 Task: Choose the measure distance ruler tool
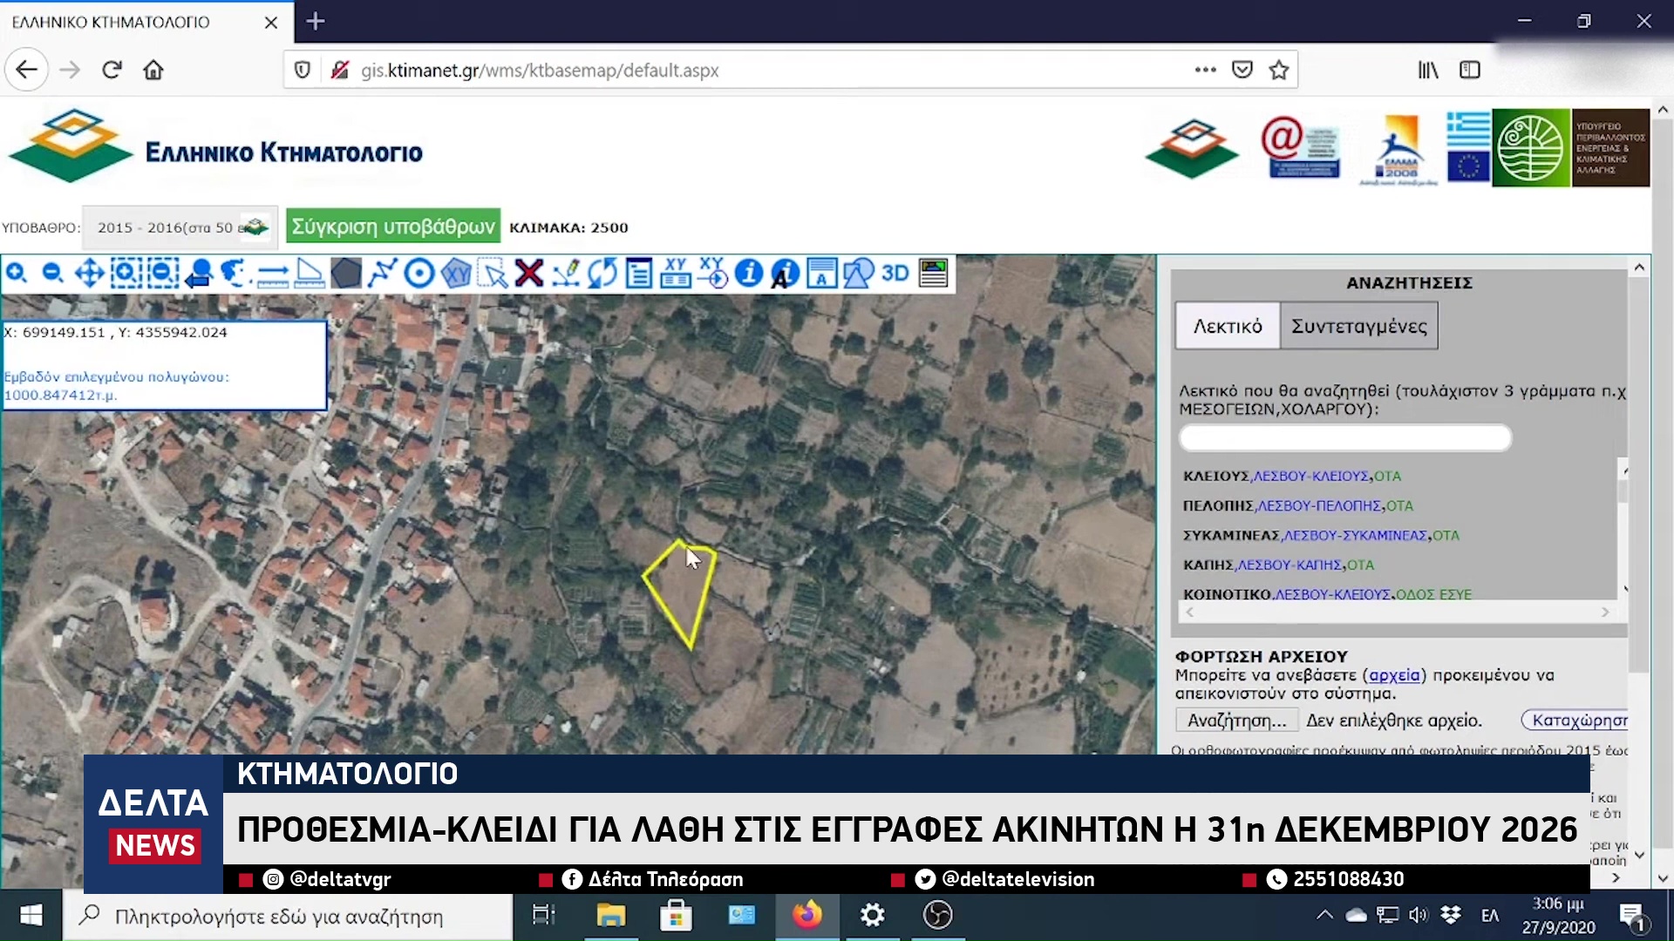pos(273,274)
